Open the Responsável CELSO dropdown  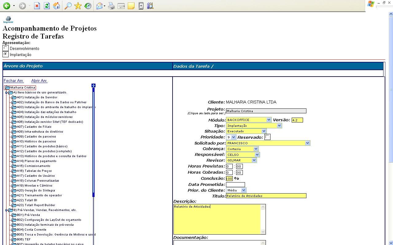point(243,155)
